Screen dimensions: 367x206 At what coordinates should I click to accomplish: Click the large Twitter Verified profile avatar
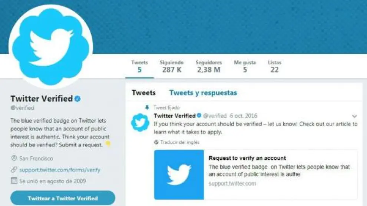click(50, 47)
